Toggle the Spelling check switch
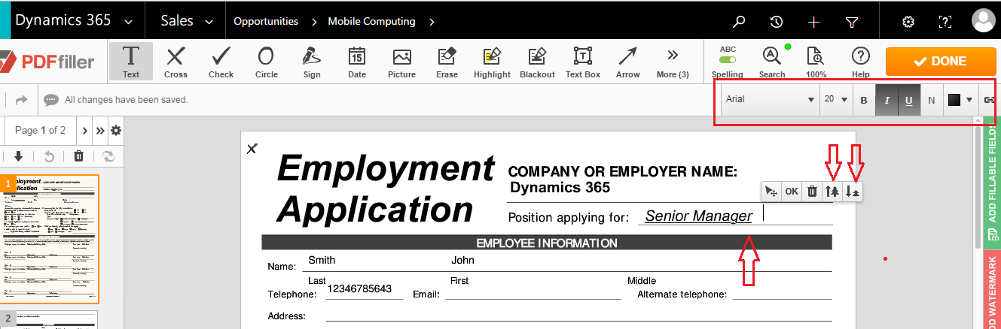1001x329 pixels. click(x=728, y=61)
